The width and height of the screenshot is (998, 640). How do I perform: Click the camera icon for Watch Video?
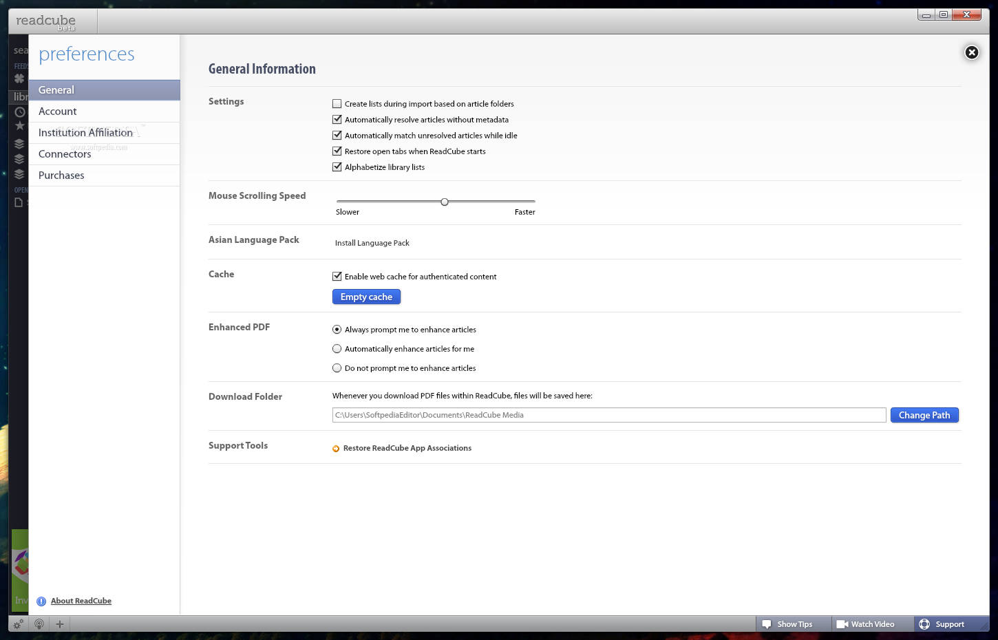point(842,624)
